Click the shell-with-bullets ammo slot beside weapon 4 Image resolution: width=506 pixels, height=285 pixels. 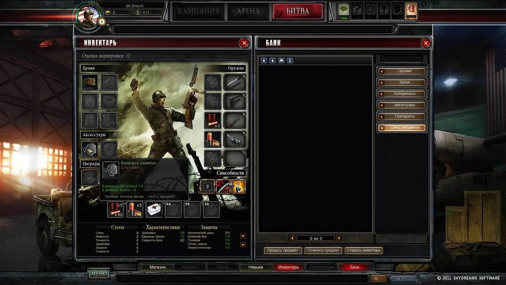coord(213,139)
